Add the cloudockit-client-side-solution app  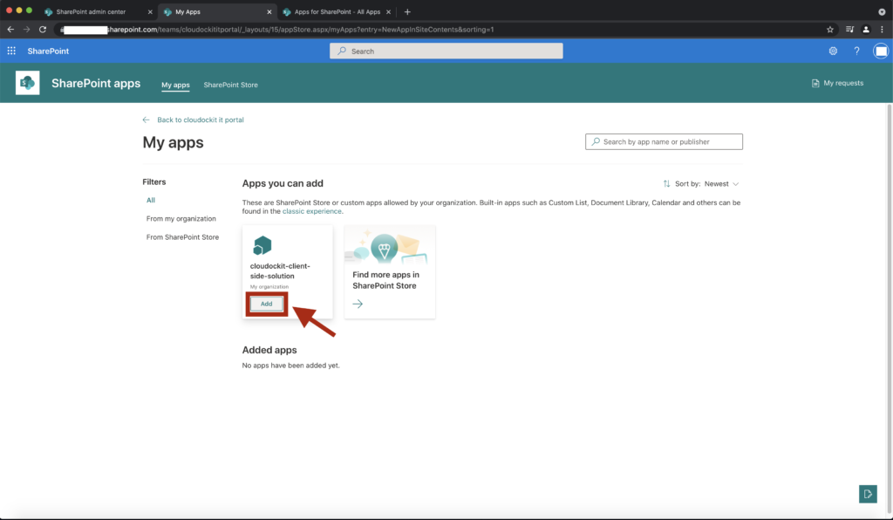tap(267, 304)
